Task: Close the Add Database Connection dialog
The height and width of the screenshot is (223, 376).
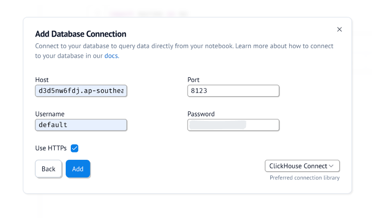Action: (x=340, y=29)
